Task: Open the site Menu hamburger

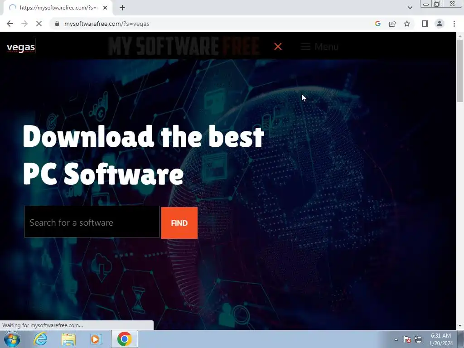Action: coord(319,47)
